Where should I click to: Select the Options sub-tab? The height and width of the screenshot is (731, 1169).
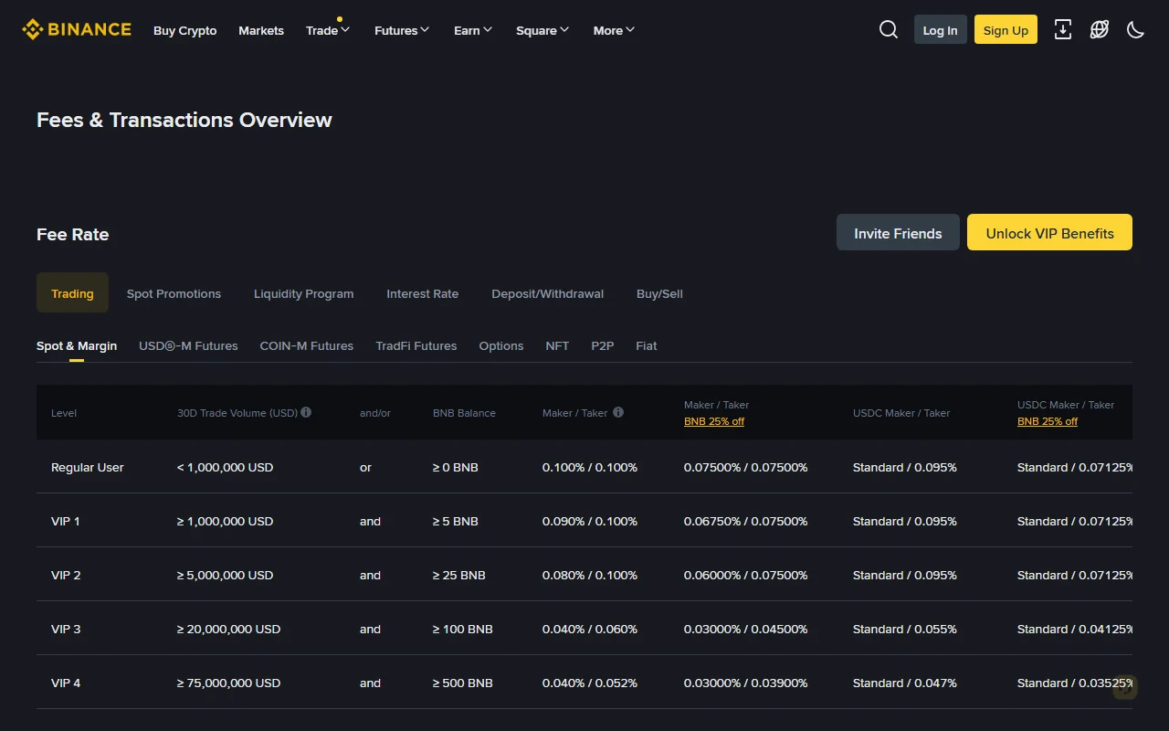pos(501,345)
